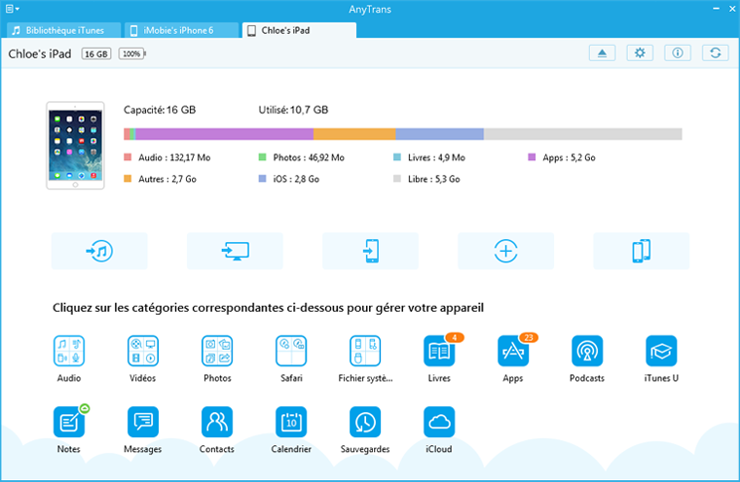Click the 100% battery indicator

click(132, 53)
